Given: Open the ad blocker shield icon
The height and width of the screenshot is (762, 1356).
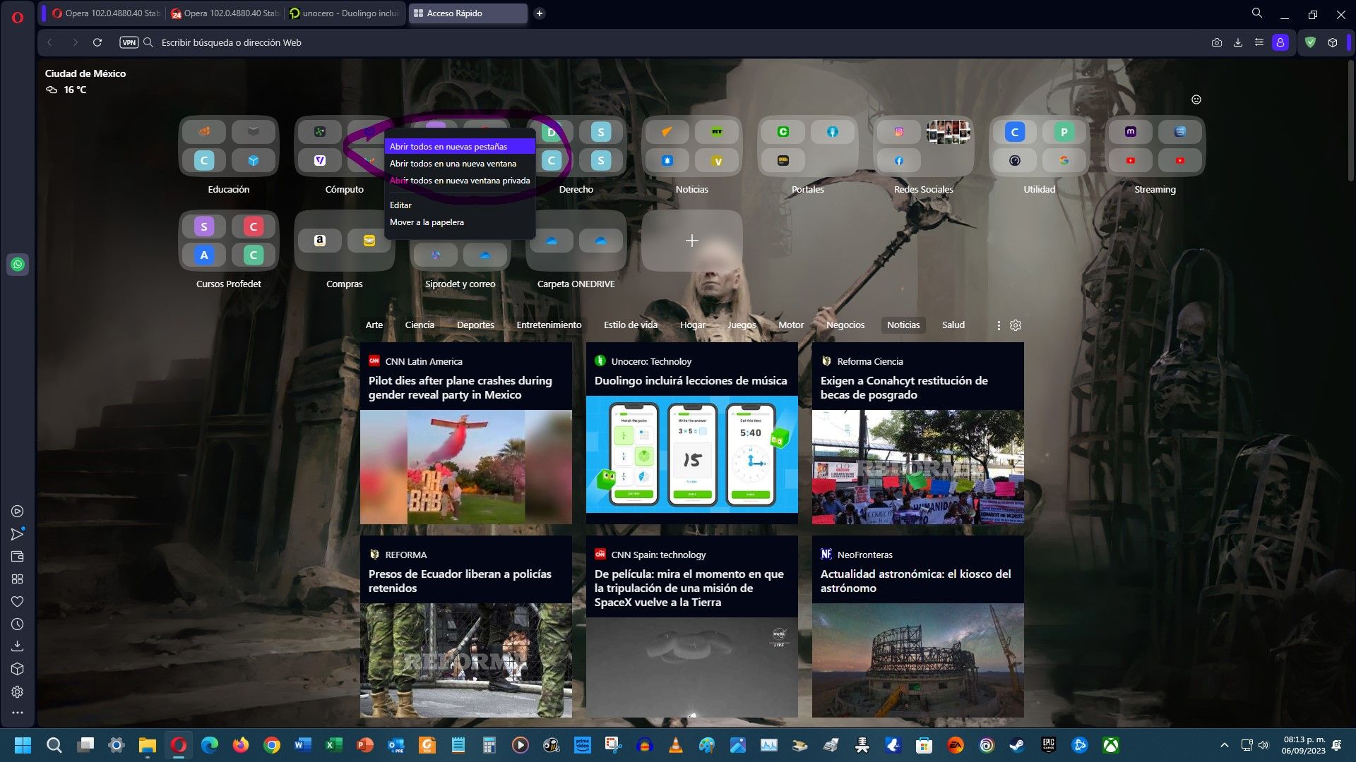Looking at the screenshot, I should pyautogui.click(x=1310, y=42).
